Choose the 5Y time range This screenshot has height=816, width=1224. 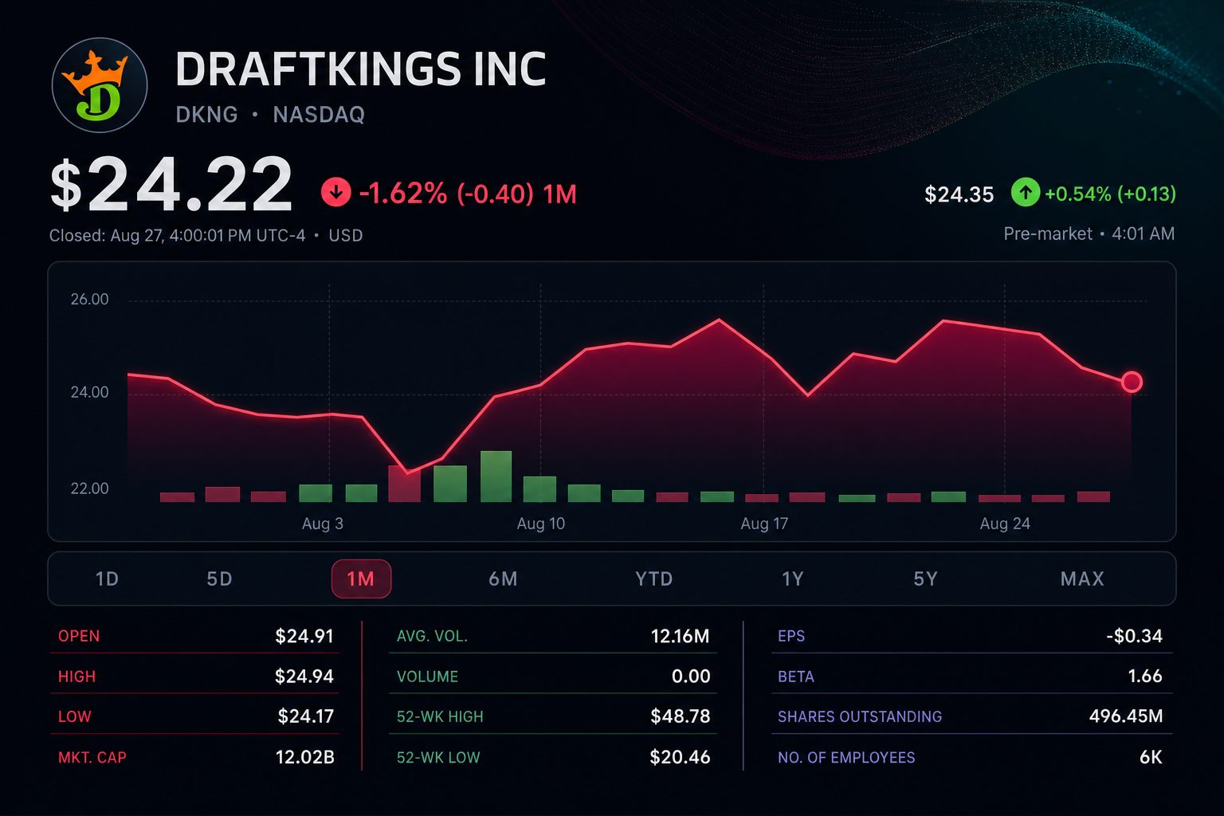click(x=925, y=579)
